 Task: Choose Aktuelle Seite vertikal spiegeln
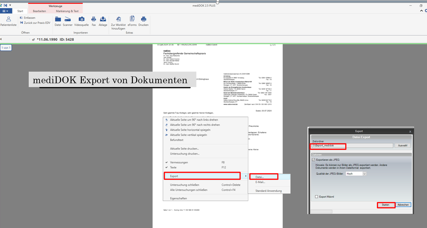(205, 135)
